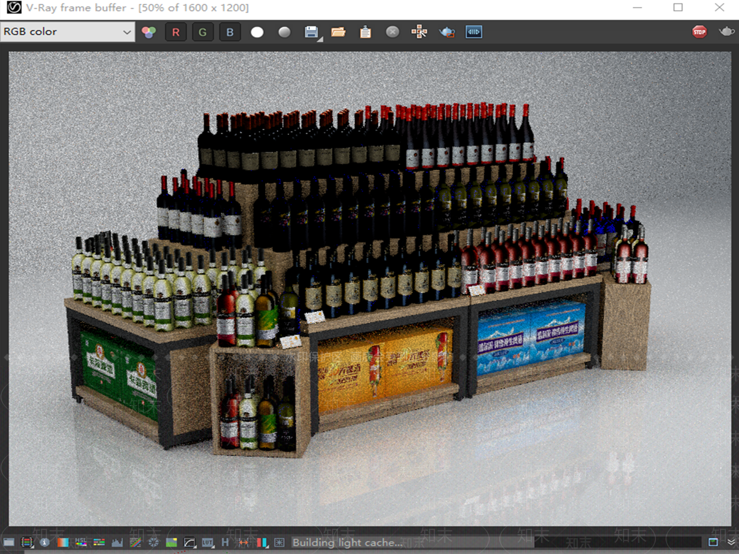The width and height of the screenshot is (739, 554).
Task: Click the stop render button
Action: point(699,32)
